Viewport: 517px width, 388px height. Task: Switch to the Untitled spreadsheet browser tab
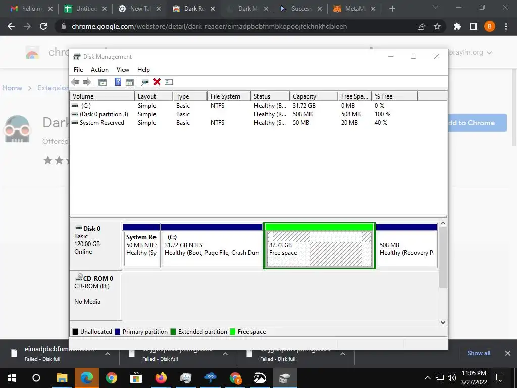pos(86,9)
